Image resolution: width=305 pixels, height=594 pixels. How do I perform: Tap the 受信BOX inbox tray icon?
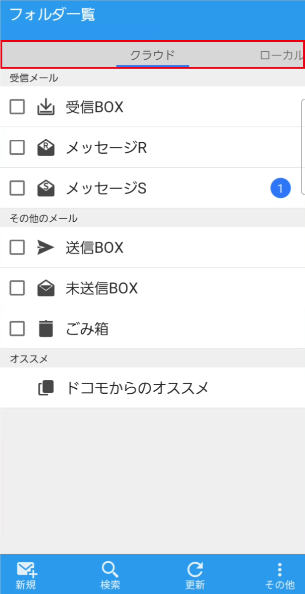[x=46, y=107]
